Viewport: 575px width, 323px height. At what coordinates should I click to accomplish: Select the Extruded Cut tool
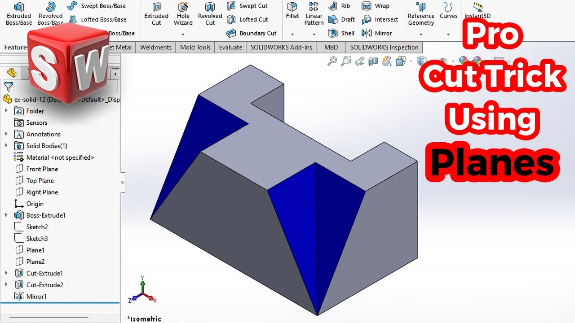[156, 13]
